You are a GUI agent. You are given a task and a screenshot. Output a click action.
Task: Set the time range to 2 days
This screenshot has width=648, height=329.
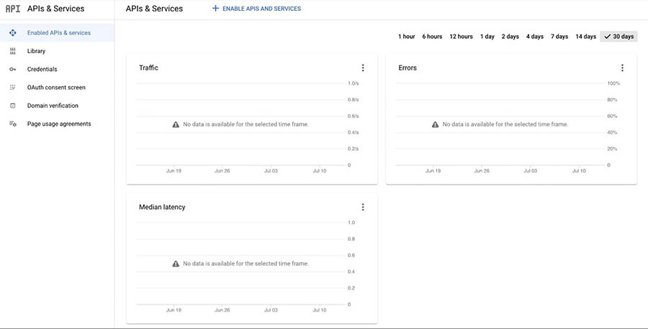coord(510,37)
